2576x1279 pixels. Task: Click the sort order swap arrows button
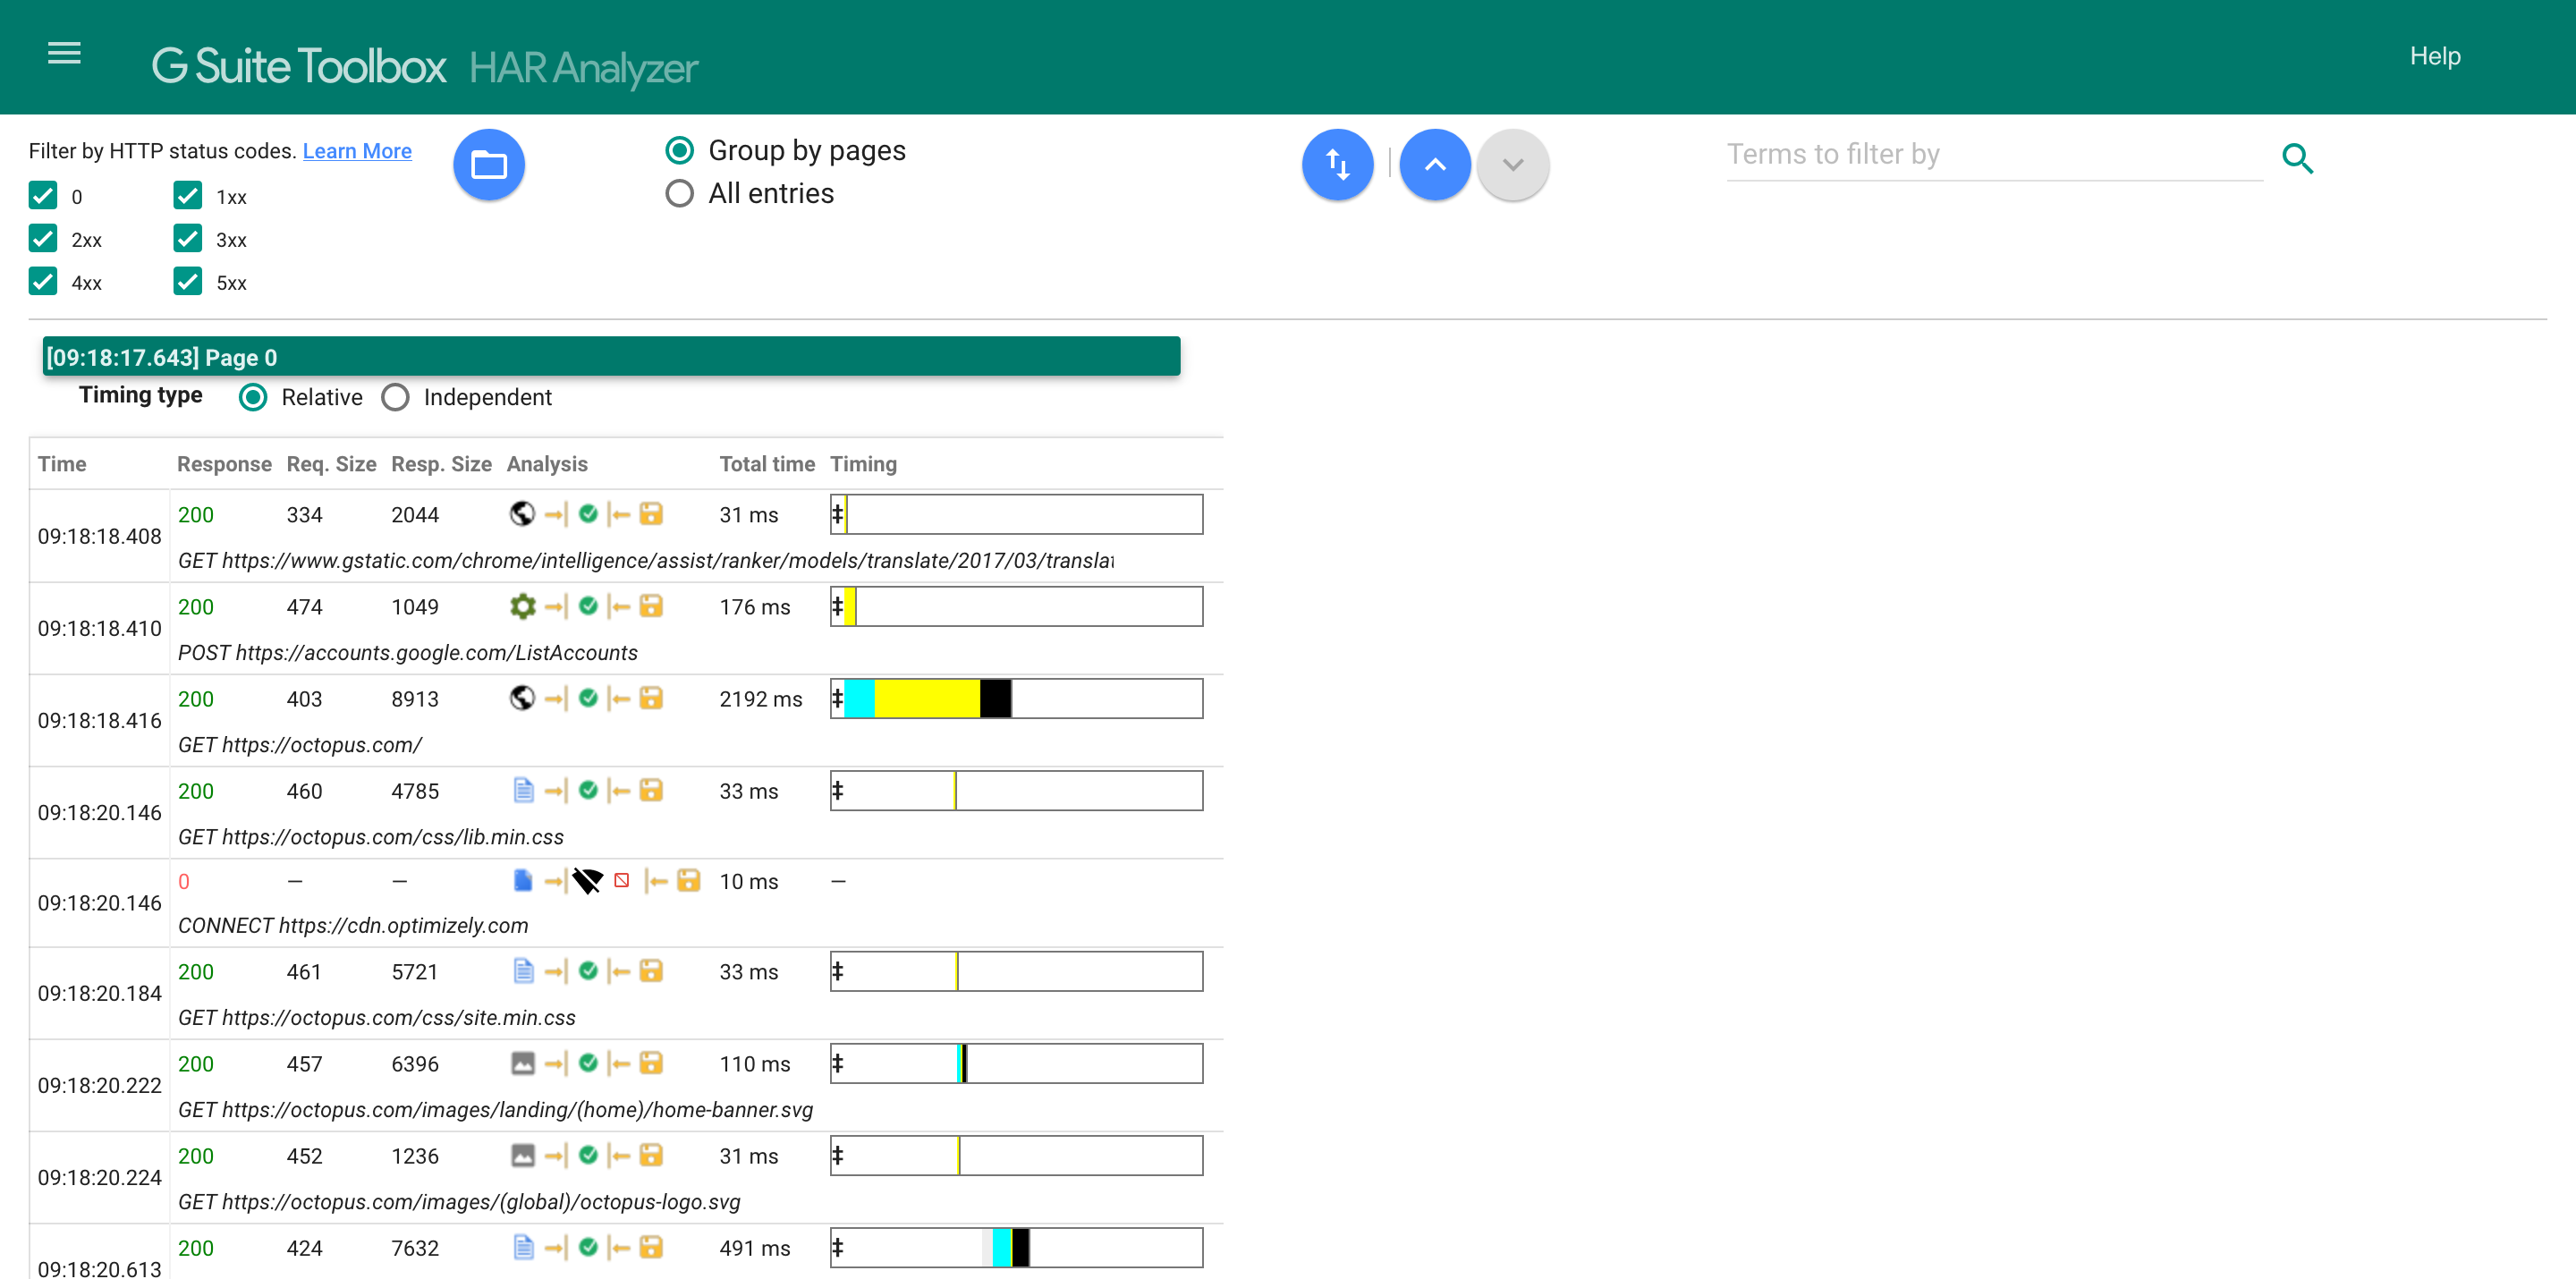coord(1337,165)
